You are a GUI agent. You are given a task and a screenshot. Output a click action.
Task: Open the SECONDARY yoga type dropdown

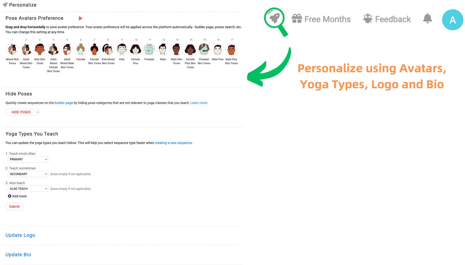[28, 174]
